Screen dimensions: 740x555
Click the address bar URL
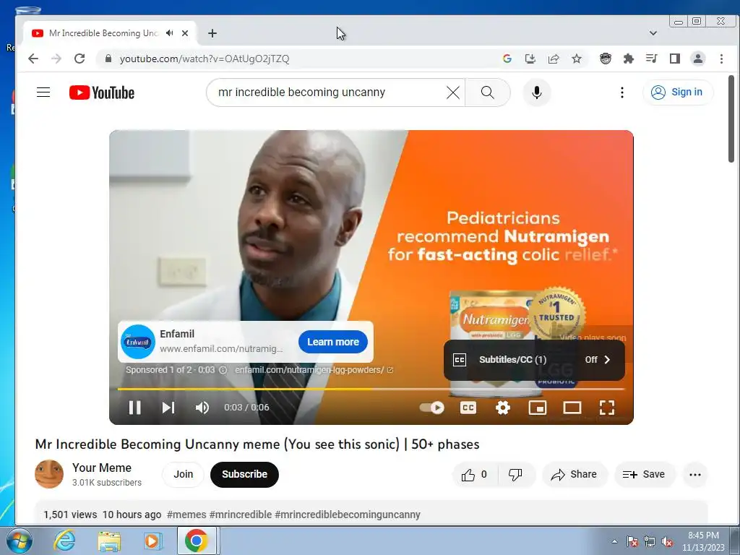click(x=205, y=59)
